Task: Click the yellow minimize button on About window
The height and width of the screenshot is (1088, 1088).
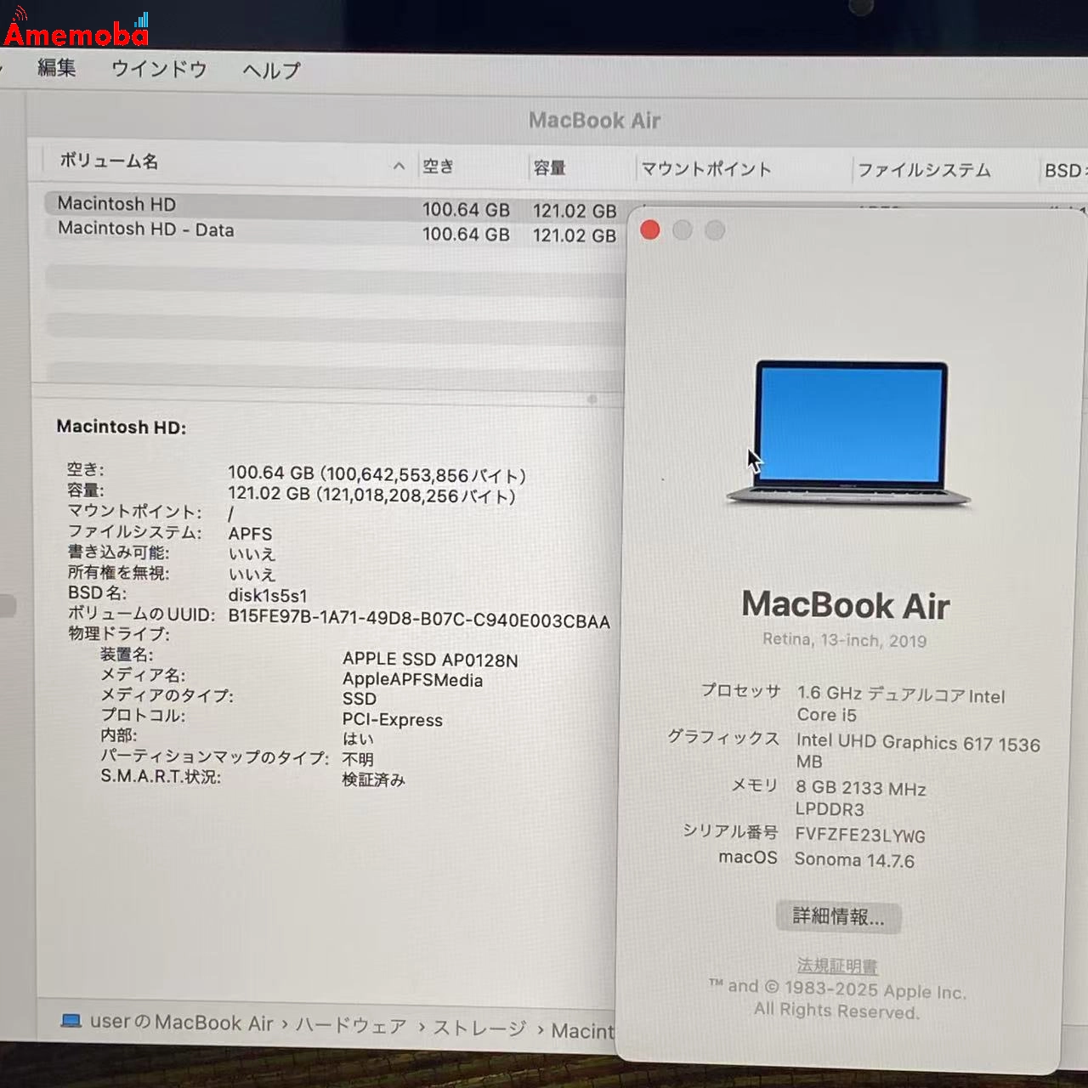Action: 682,230
